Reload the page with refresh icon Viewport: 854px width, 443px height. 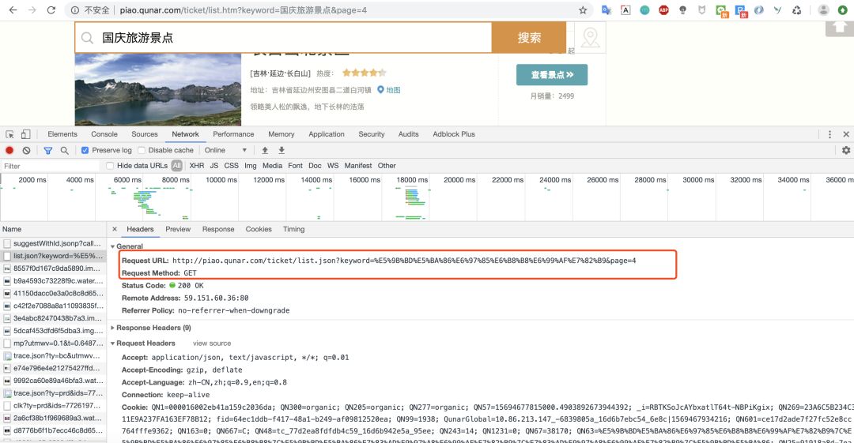tap(51, 9)
